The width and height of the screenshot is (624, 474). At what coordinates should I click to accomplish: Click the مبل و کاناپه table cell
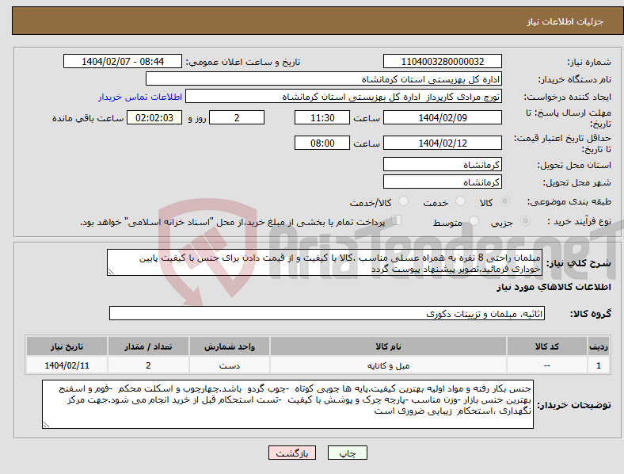[x=388, y=365]
